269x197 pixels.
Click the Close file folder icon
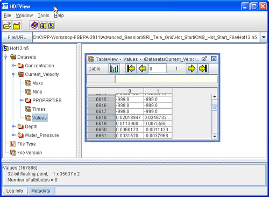pyautogui.click(x=17, y=25)
